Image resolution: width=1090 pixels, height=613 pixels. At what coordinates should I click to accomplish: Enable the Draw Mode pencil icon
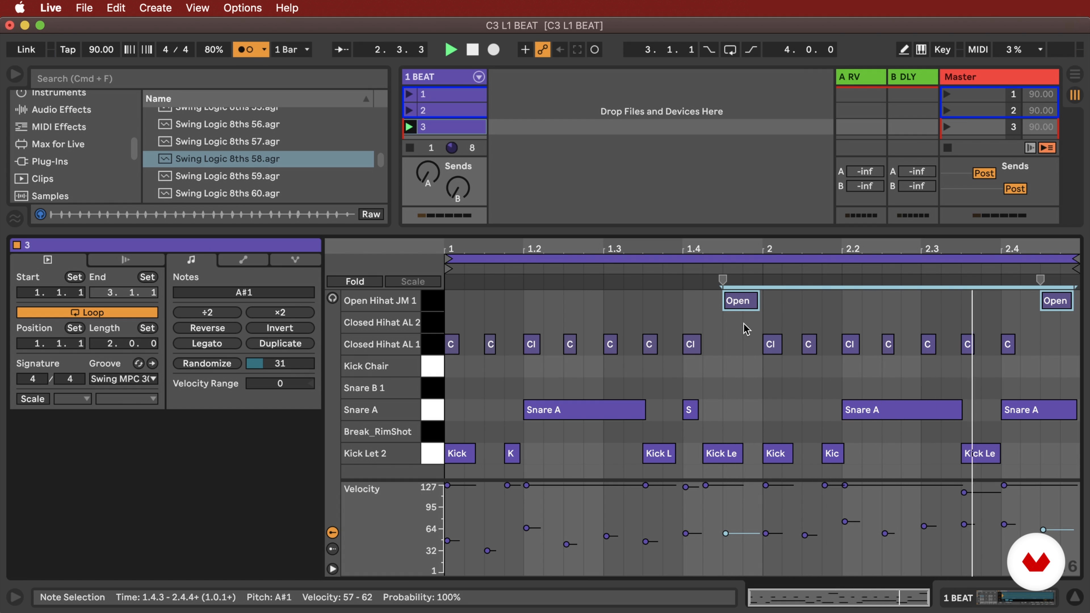pos(904,49)
